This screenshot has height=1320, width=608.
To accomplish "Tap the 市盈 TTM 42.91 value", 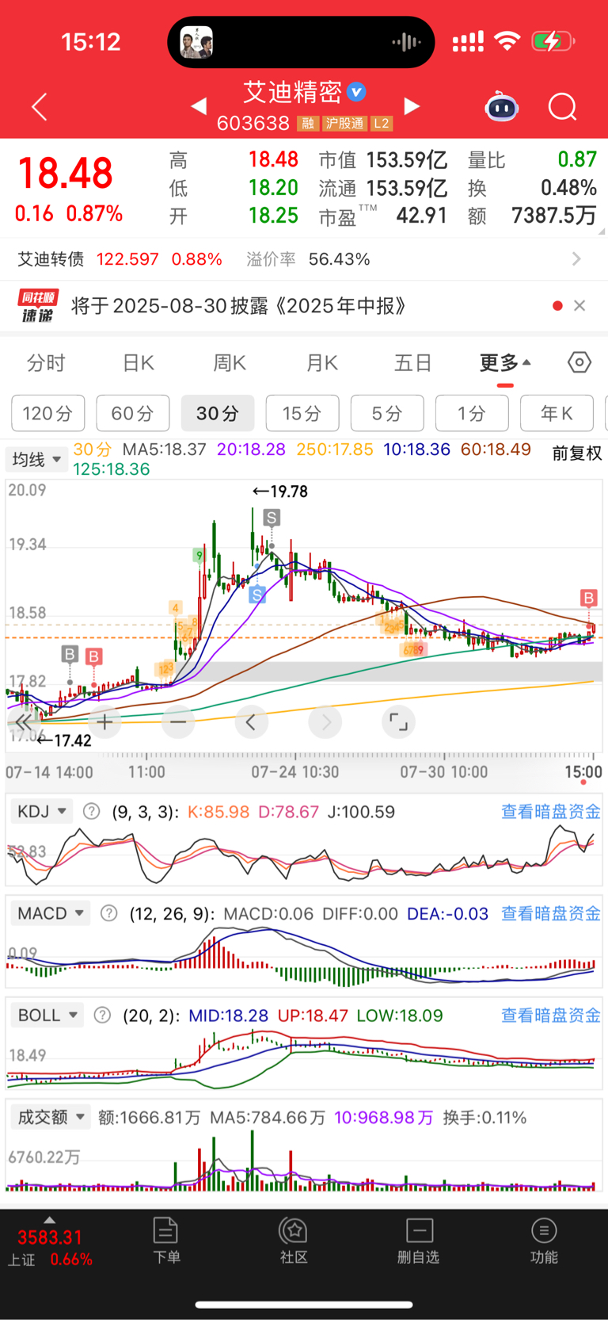I will point(422,216).
